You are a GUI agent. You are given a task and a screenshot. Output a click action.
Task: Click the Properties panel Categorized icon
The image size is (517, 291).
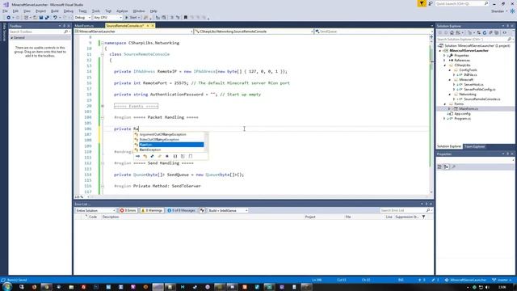[x=439, y=167]
